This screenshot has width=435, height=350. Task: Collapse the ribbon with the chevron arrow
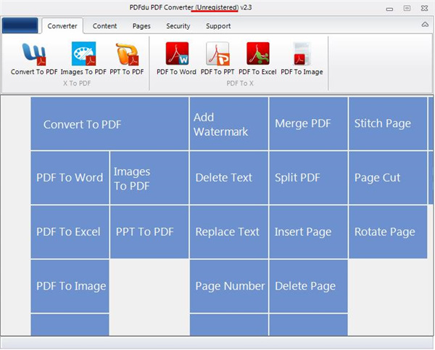click(425, 25)
